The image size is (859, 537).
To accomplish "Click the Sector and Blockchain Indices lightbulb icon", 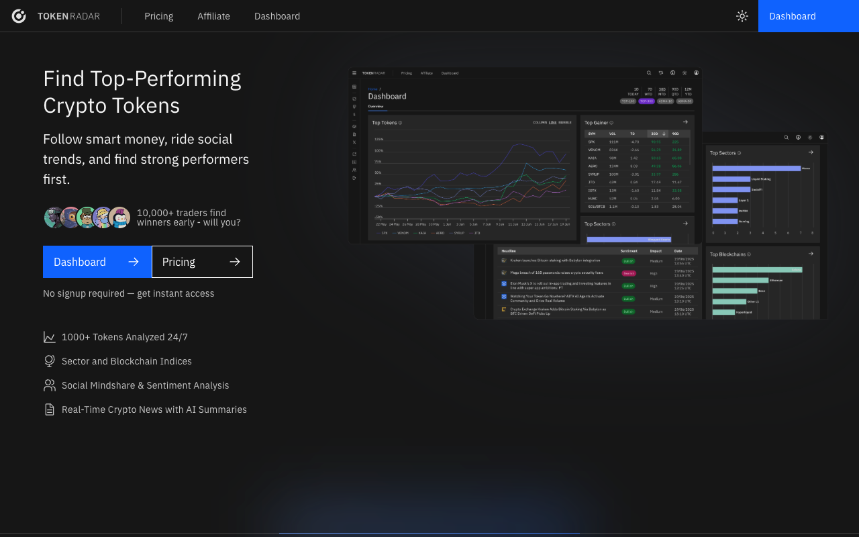I will tap(49, 360).
